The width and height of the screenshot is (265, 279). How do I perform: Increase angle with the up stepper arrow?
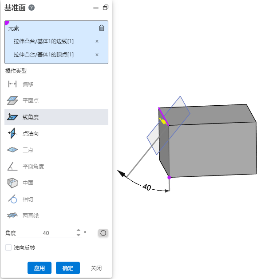coord(79,230)
